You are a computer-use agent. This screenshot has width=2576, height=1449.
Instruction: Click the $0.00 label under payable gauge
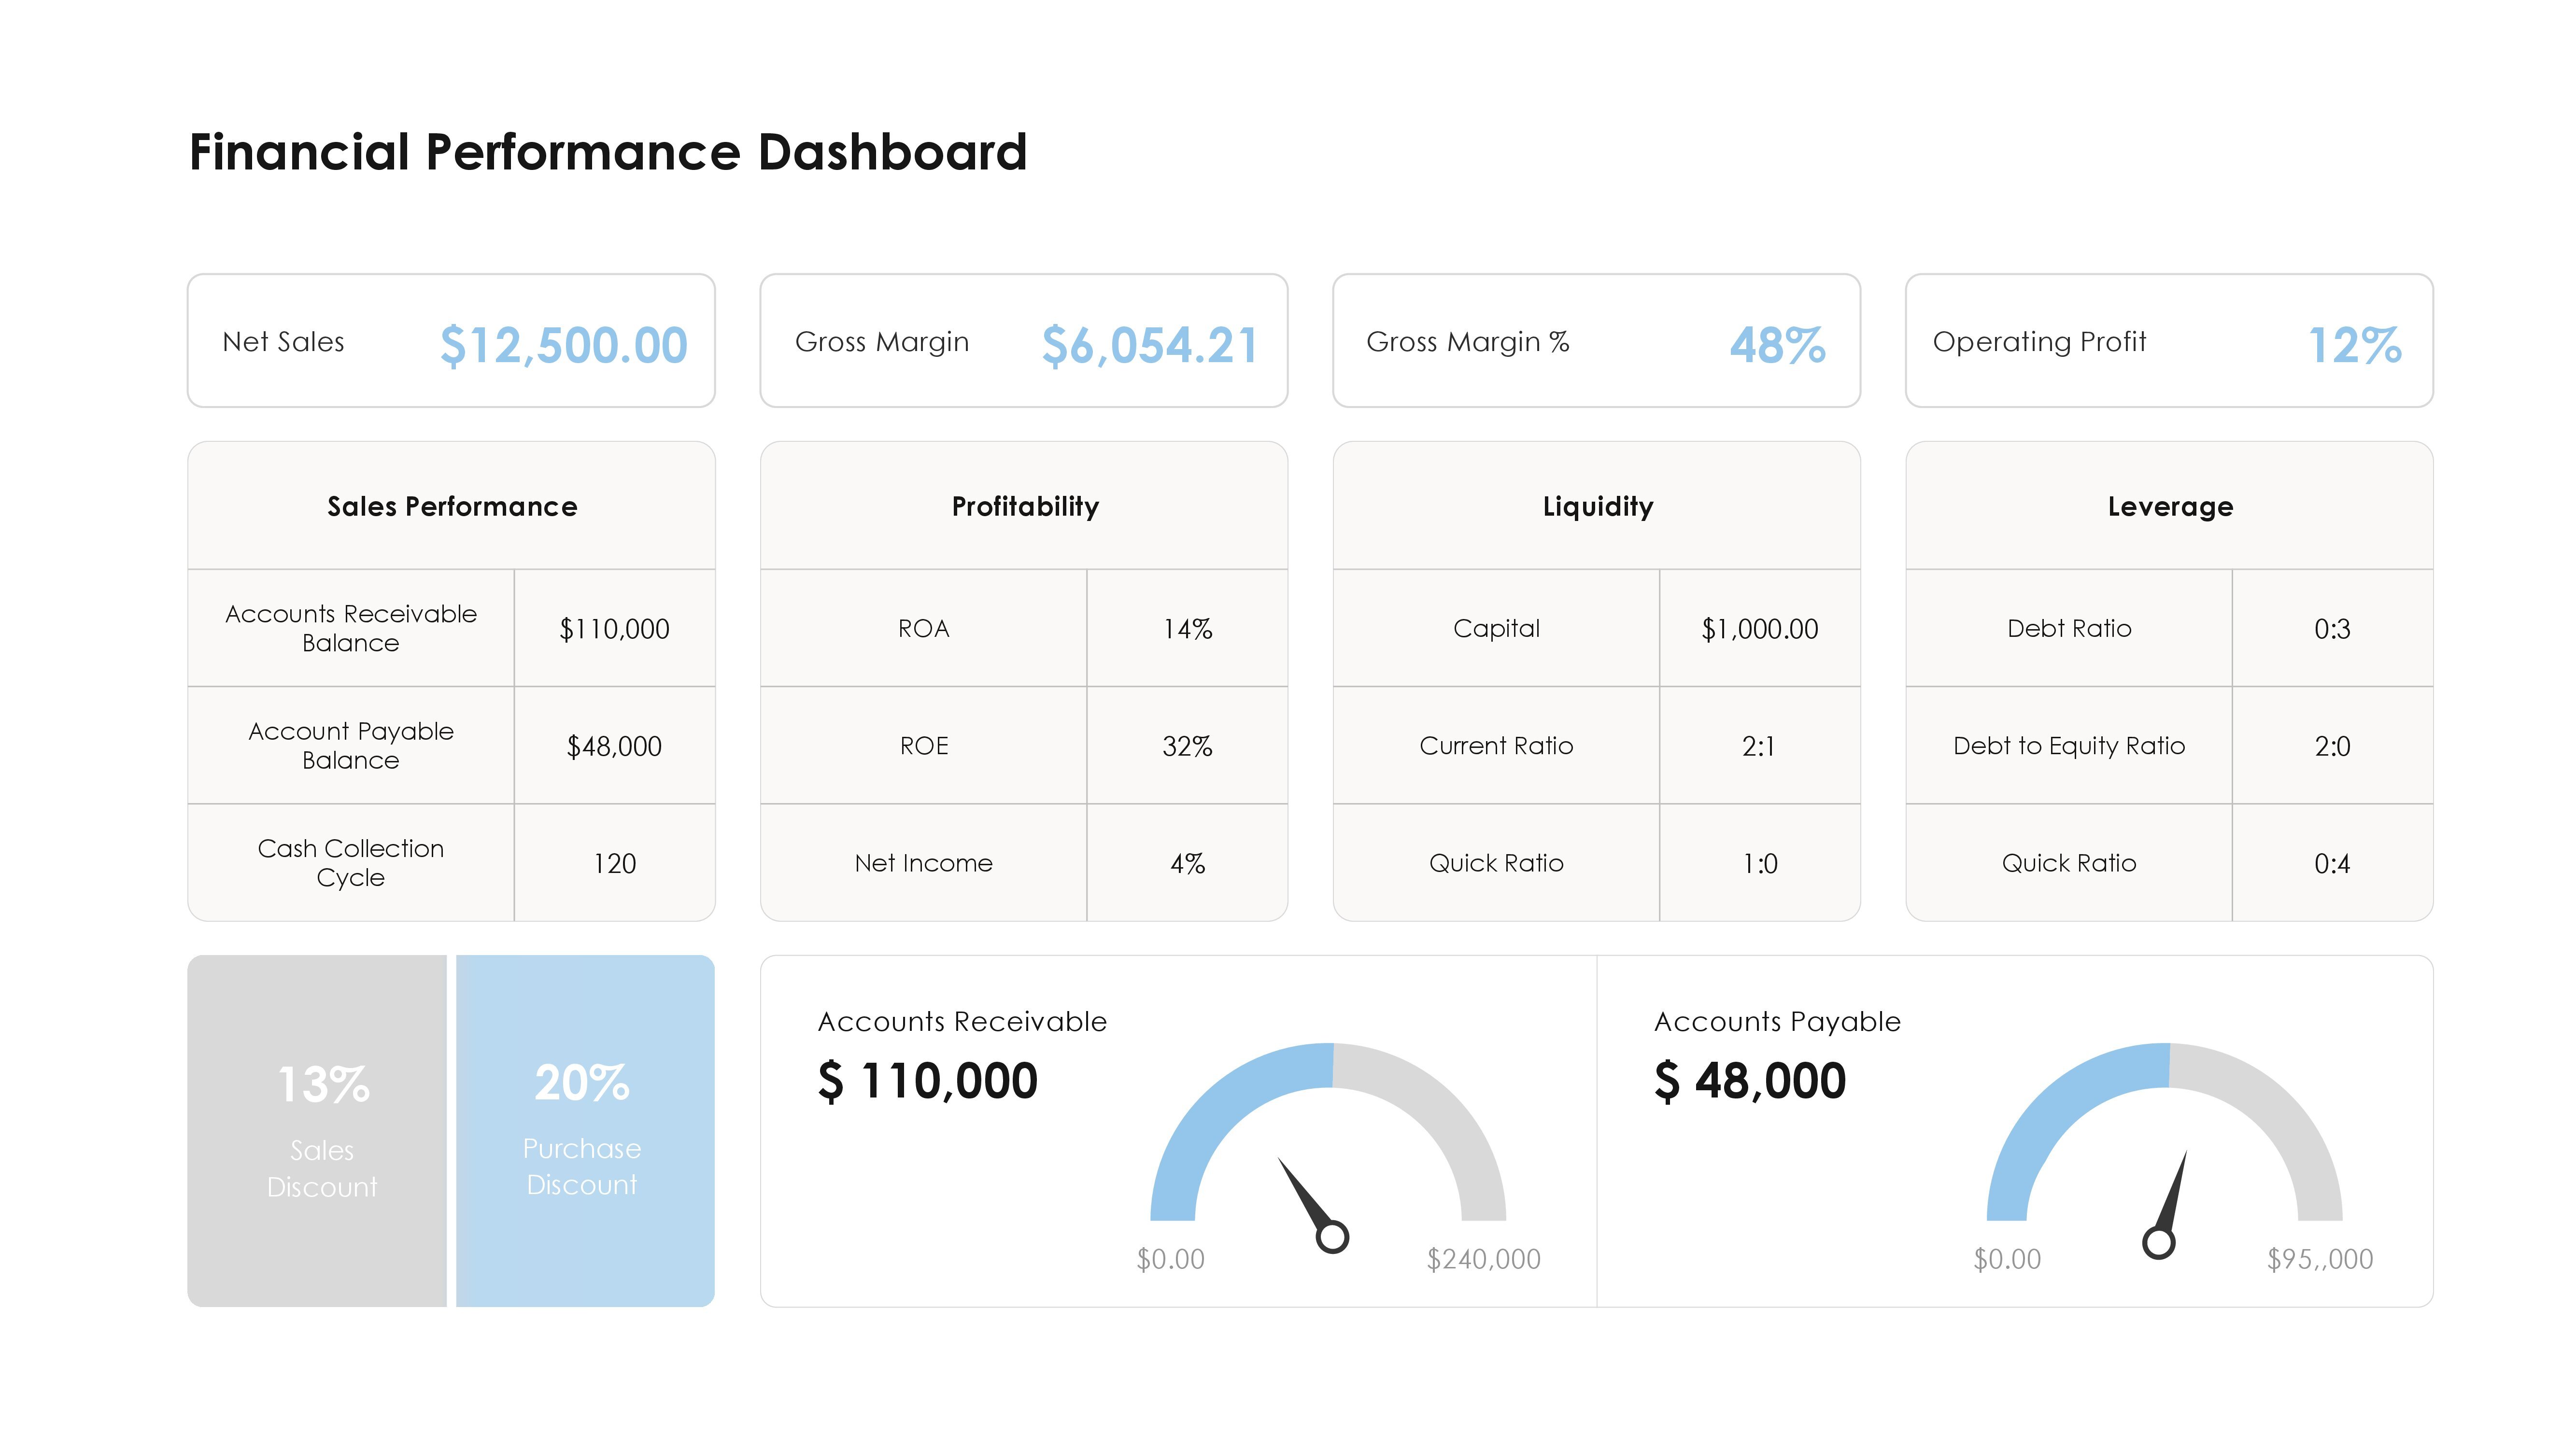point(2007,1259)
